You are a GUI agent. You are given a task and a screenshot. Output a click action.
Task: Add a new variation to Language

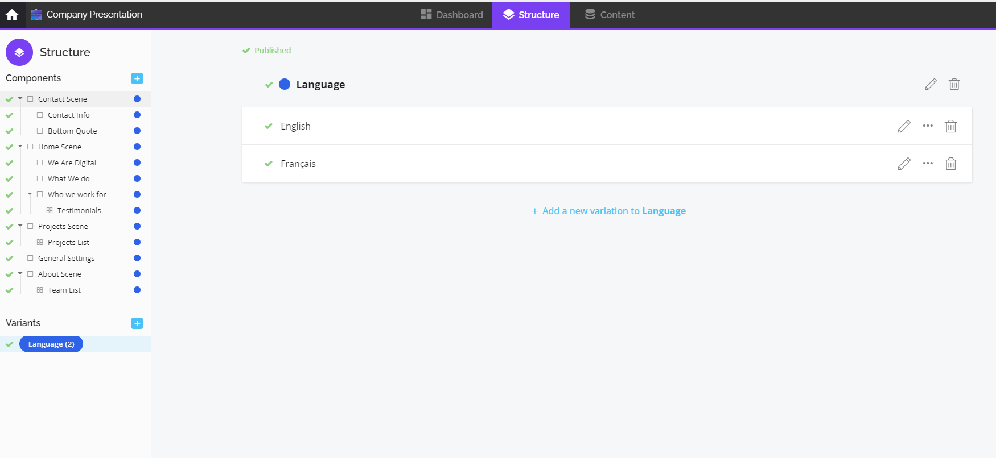[x=608, y=211]
